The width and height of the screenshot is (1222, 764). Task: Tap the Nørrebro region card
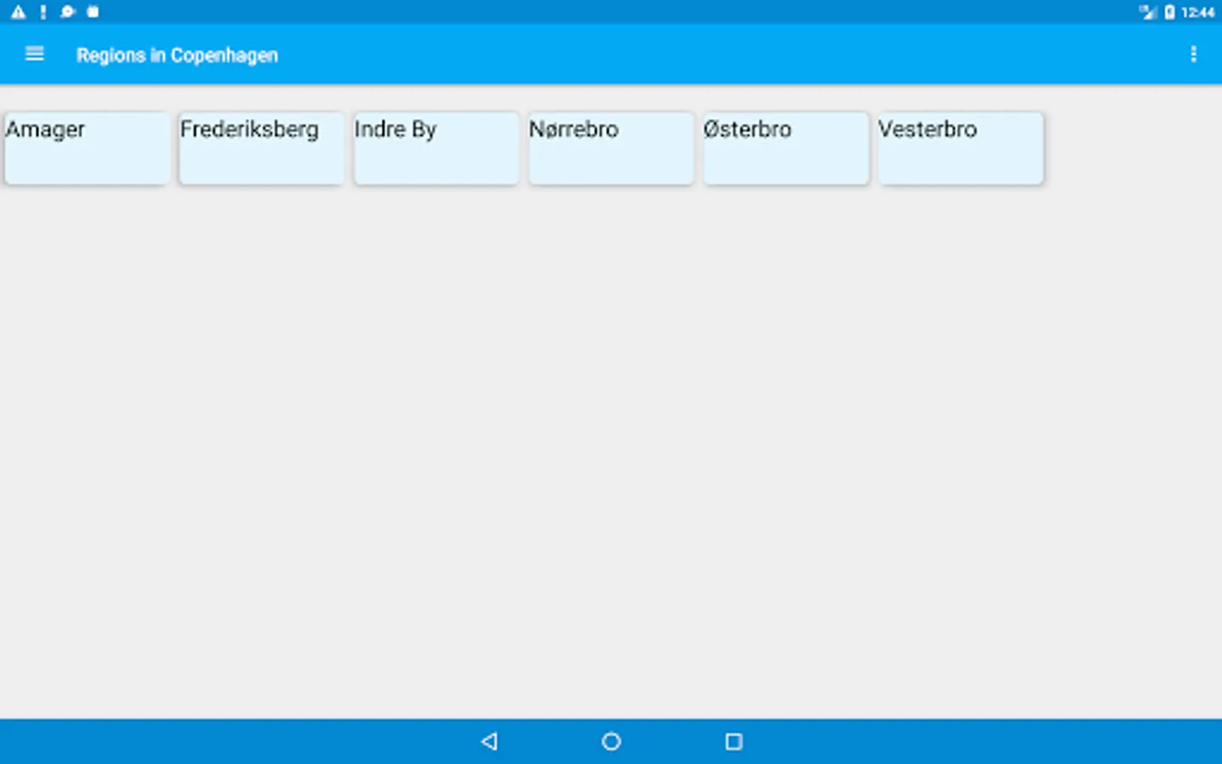611,149
